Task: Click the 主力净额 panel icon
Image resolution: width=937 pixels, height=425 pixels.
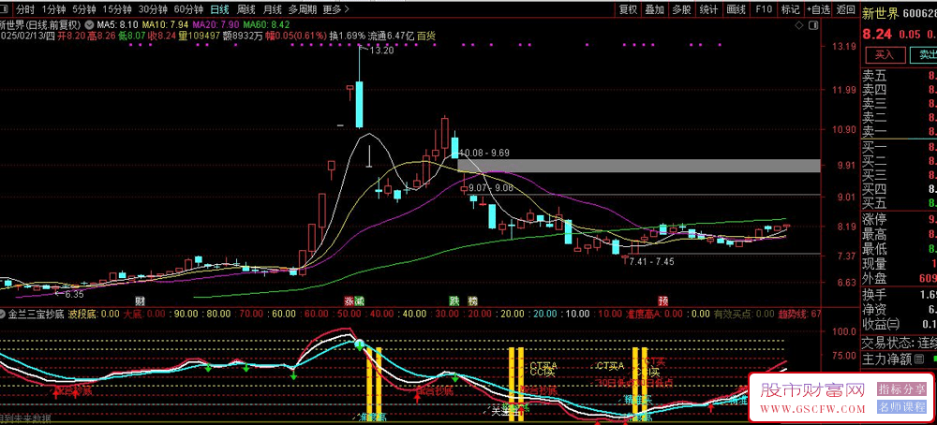Action: coord(919,359)
